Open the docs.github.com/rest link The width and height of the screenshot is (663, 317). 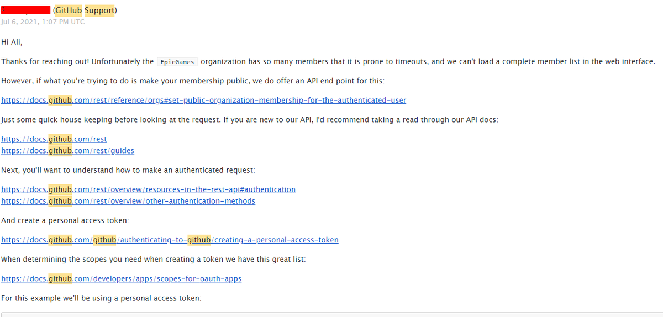(x=54, y=139)
